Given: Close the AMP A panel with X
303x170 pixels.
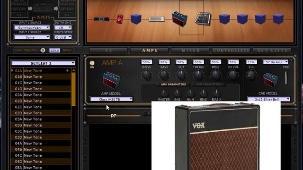Looking at the screenshot, I should pyautogui.click(x=292, y=60).
